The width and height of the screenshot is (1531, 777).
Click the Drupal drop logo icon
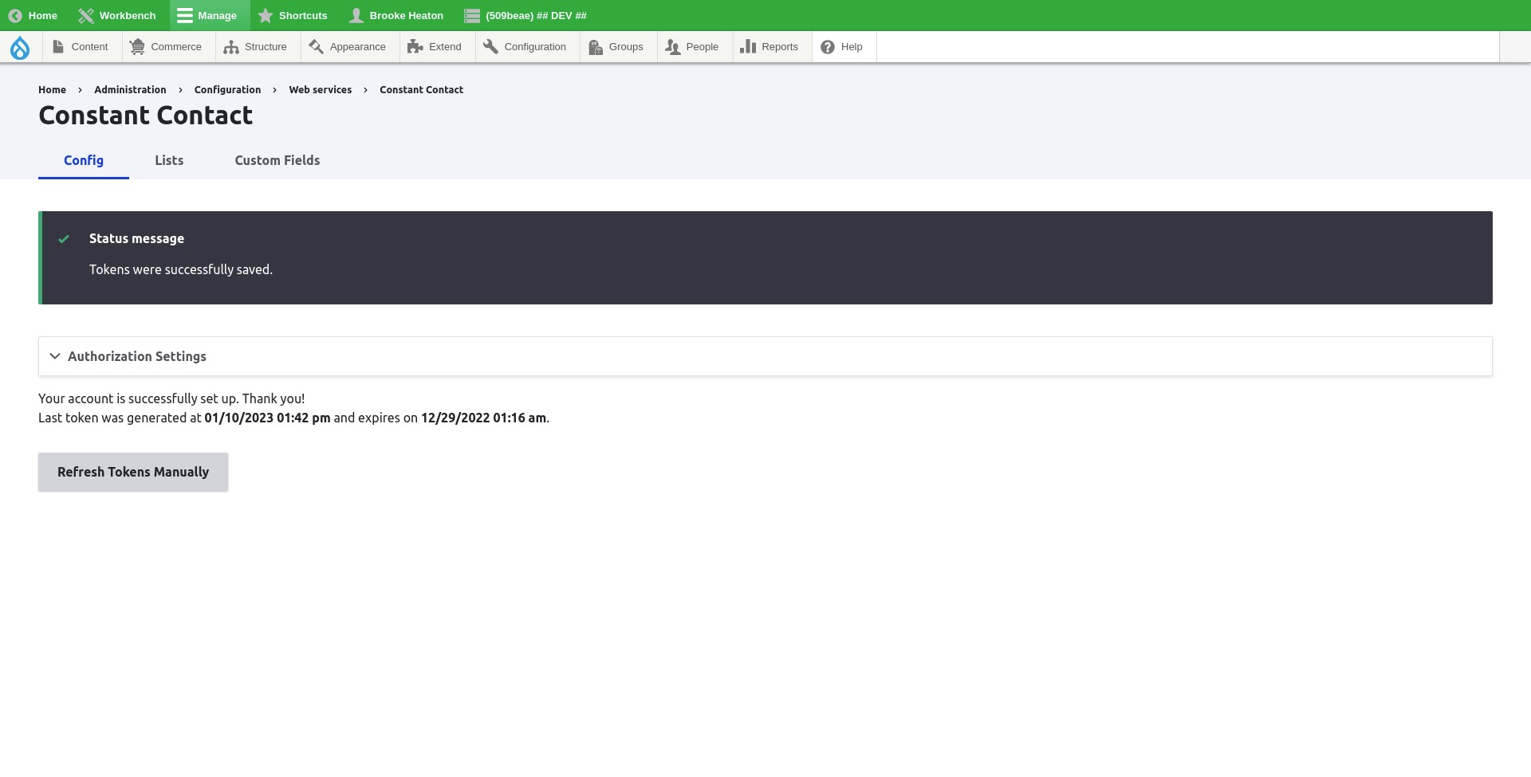tap(20, 48)
